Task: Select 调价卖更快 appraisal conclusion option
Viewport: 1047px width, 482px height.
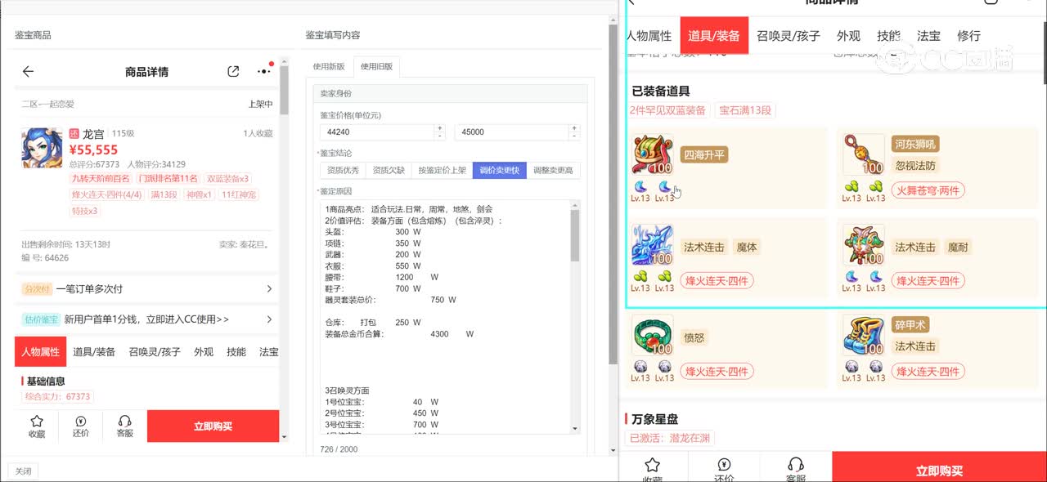Action: tap(500, 170)
